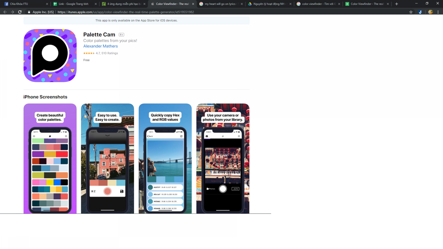Click the Free price label
443x249 pixels.
(x=86, y=60)
